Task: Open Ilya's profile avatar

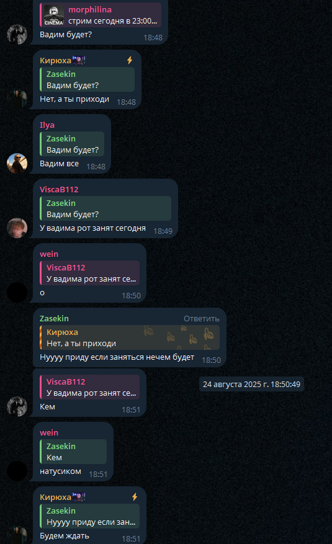Action: 17,163
